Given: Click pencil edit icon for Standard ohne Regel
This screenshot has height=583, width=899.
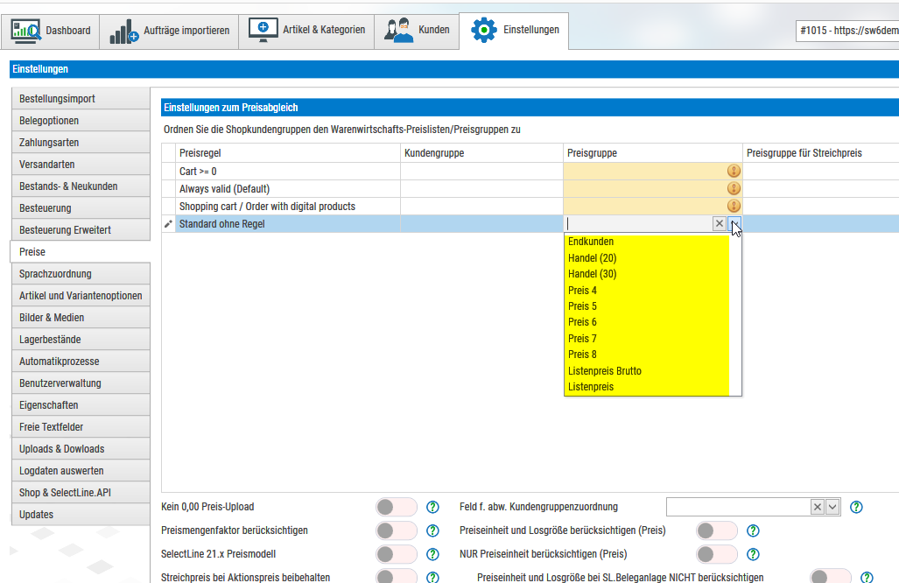Looking at the screenshot, I should click(x=169, y=224).
